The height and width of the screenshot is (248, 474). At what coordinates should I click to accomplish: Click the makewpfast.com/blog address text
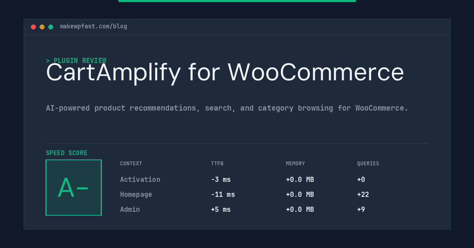pyautogui.click(x=94, y=26)
